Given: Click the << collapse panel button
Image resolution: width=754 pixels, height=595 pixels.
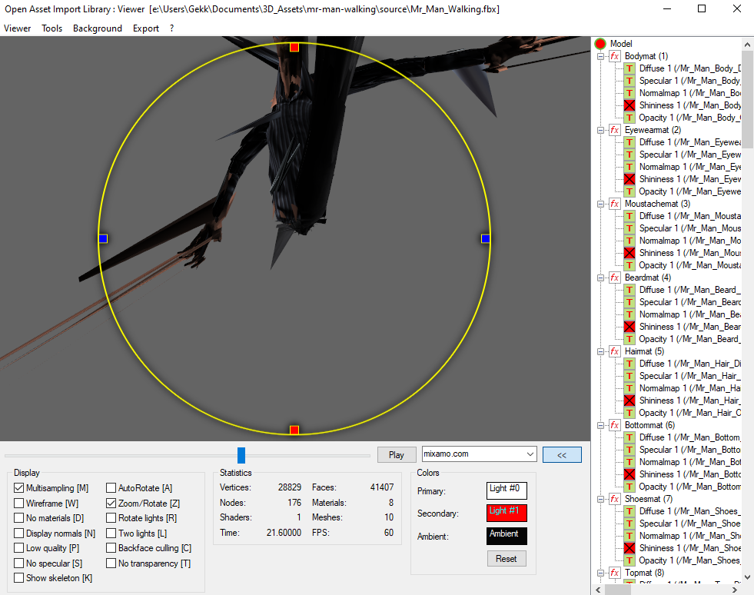Looking at the screenshot, I should [x=562, y=454].
